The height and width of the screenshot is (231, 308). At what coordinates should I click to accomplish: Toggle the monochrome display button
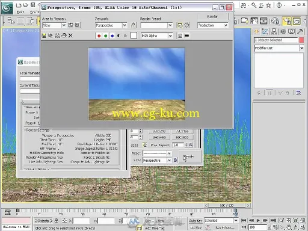click(x=125, y=35)
